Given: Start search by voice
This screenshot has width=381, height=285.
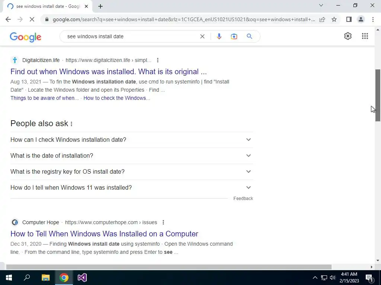Looking at the screenshot, I should click(x=219, y=36).
